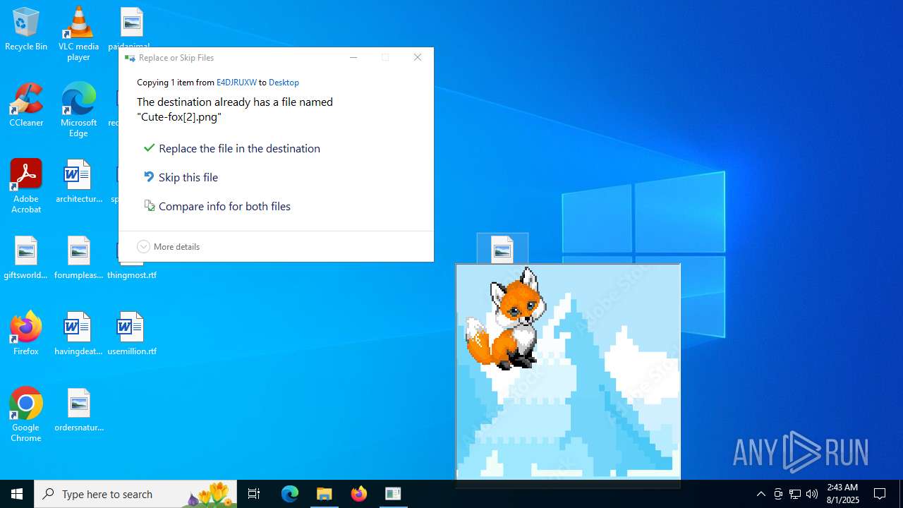Open the CCleaner desktop shortcut
This screenshot has height=508, width=903.
tap(26, 104)
